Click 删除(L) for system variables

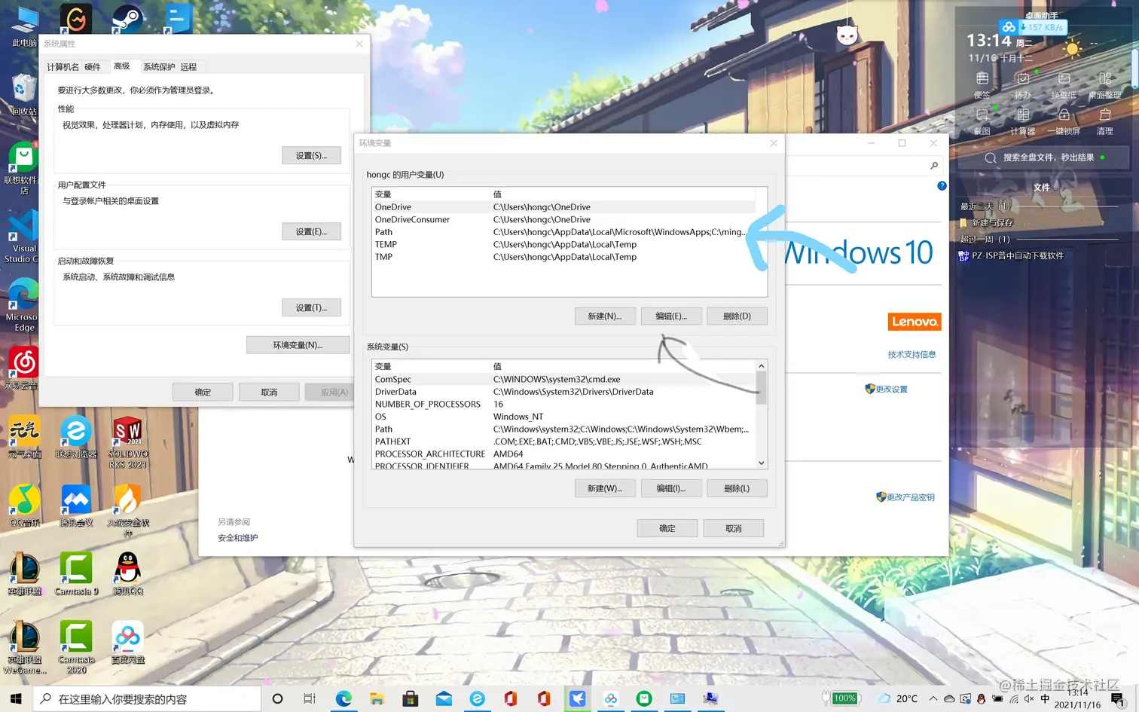click(737, 488)
